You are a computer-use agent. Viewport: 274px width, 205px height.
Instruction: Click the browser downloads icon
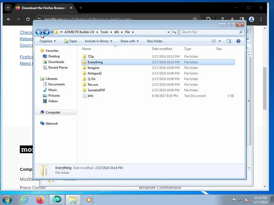pos(232,19)
